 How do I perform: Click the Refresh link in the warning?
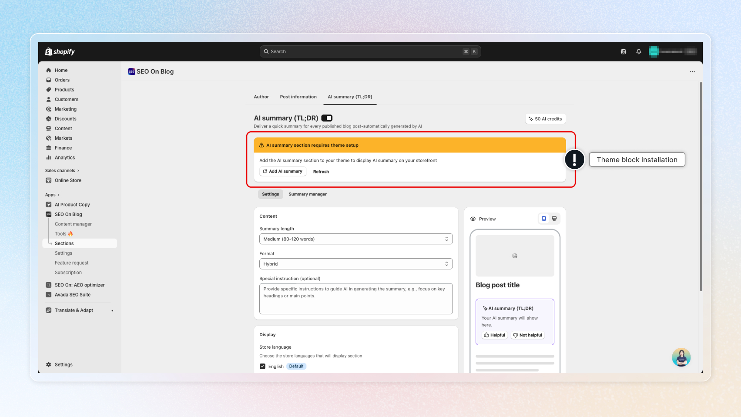click(321, 172)
